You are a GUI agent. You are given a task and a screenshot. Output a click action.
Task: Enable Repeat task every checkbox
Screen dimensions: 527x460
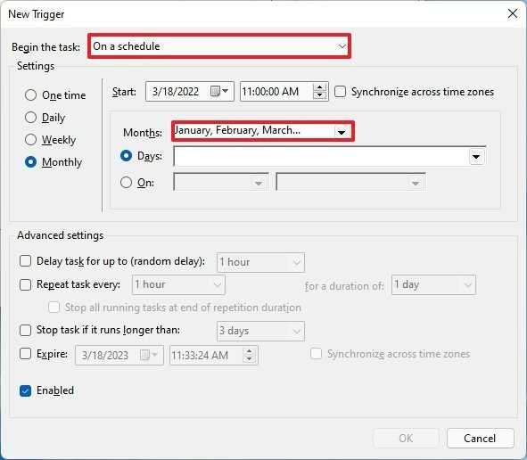[25, 284]
